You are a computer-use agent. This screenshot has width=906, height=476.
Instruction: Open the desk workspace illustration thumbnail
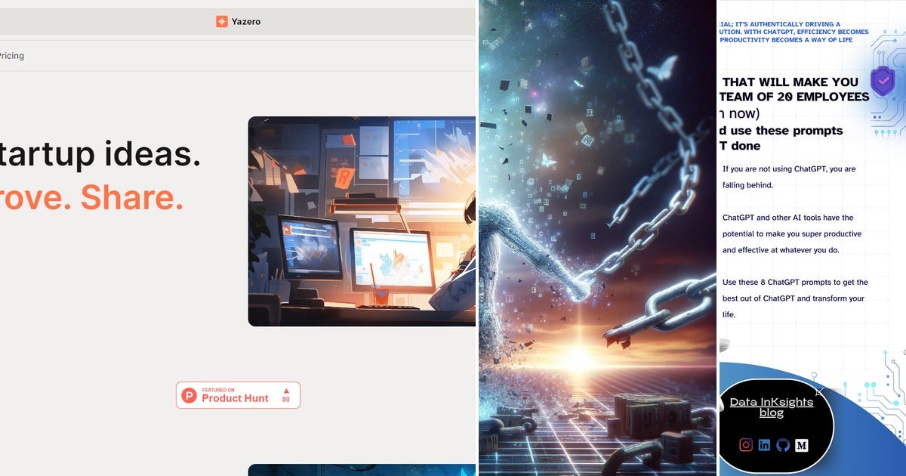(x=362, y=221)
